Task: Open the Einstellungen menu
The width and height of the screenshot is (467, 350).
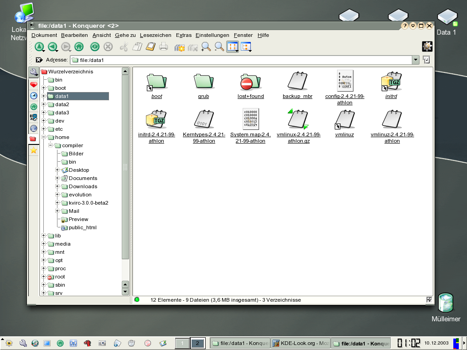Action: coord(213,35)
